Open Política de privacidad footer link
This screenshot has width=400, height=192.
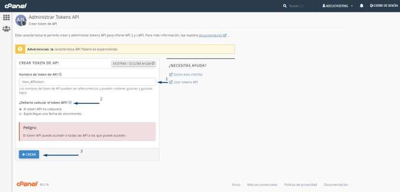[301, 185]
